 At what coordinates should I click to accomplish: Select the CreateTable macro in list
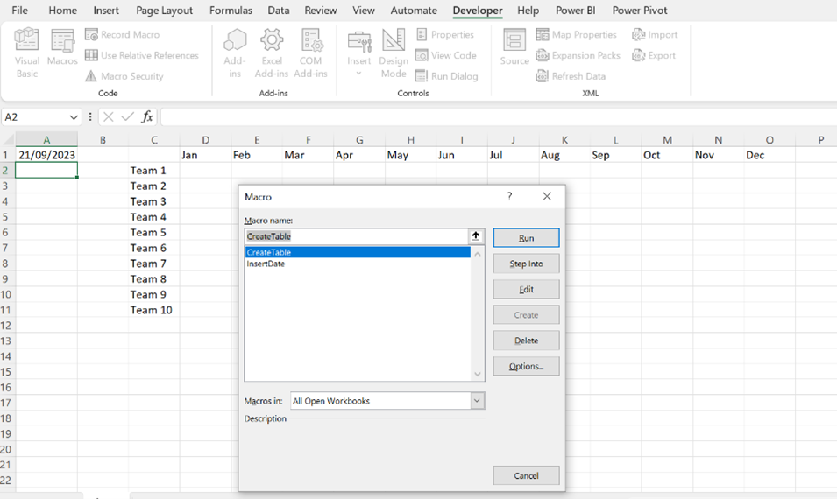[x=358, y=252]
